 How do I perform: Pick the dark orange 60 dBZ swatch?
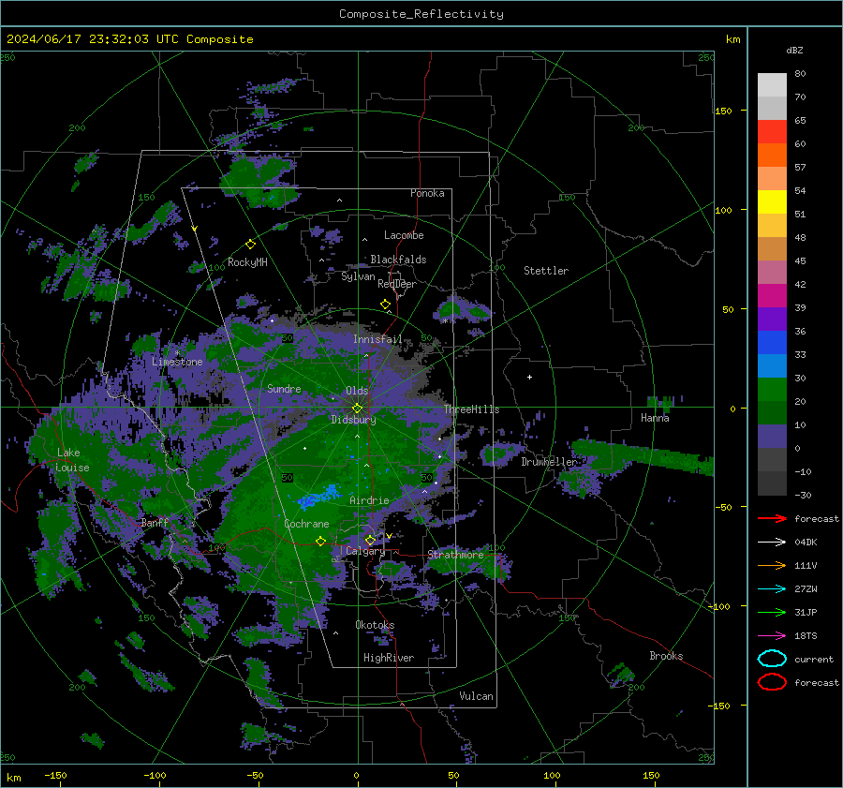click(772, 155)
